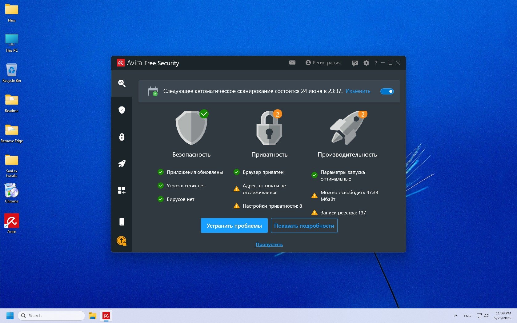Screen dimensions: 517x323
Task: Open the feedback chat icon
Action: pyautogui.click(x=355, y=63)
